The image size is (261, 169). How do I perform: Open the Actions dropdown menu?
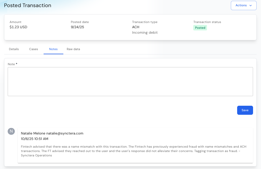pyautogui.click(x=243, y=5)
